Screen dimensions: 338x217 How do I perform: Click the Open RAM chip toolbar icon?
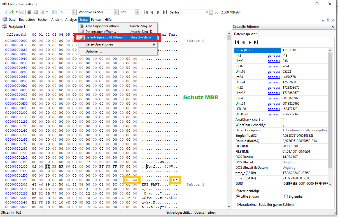coord(29,12)
